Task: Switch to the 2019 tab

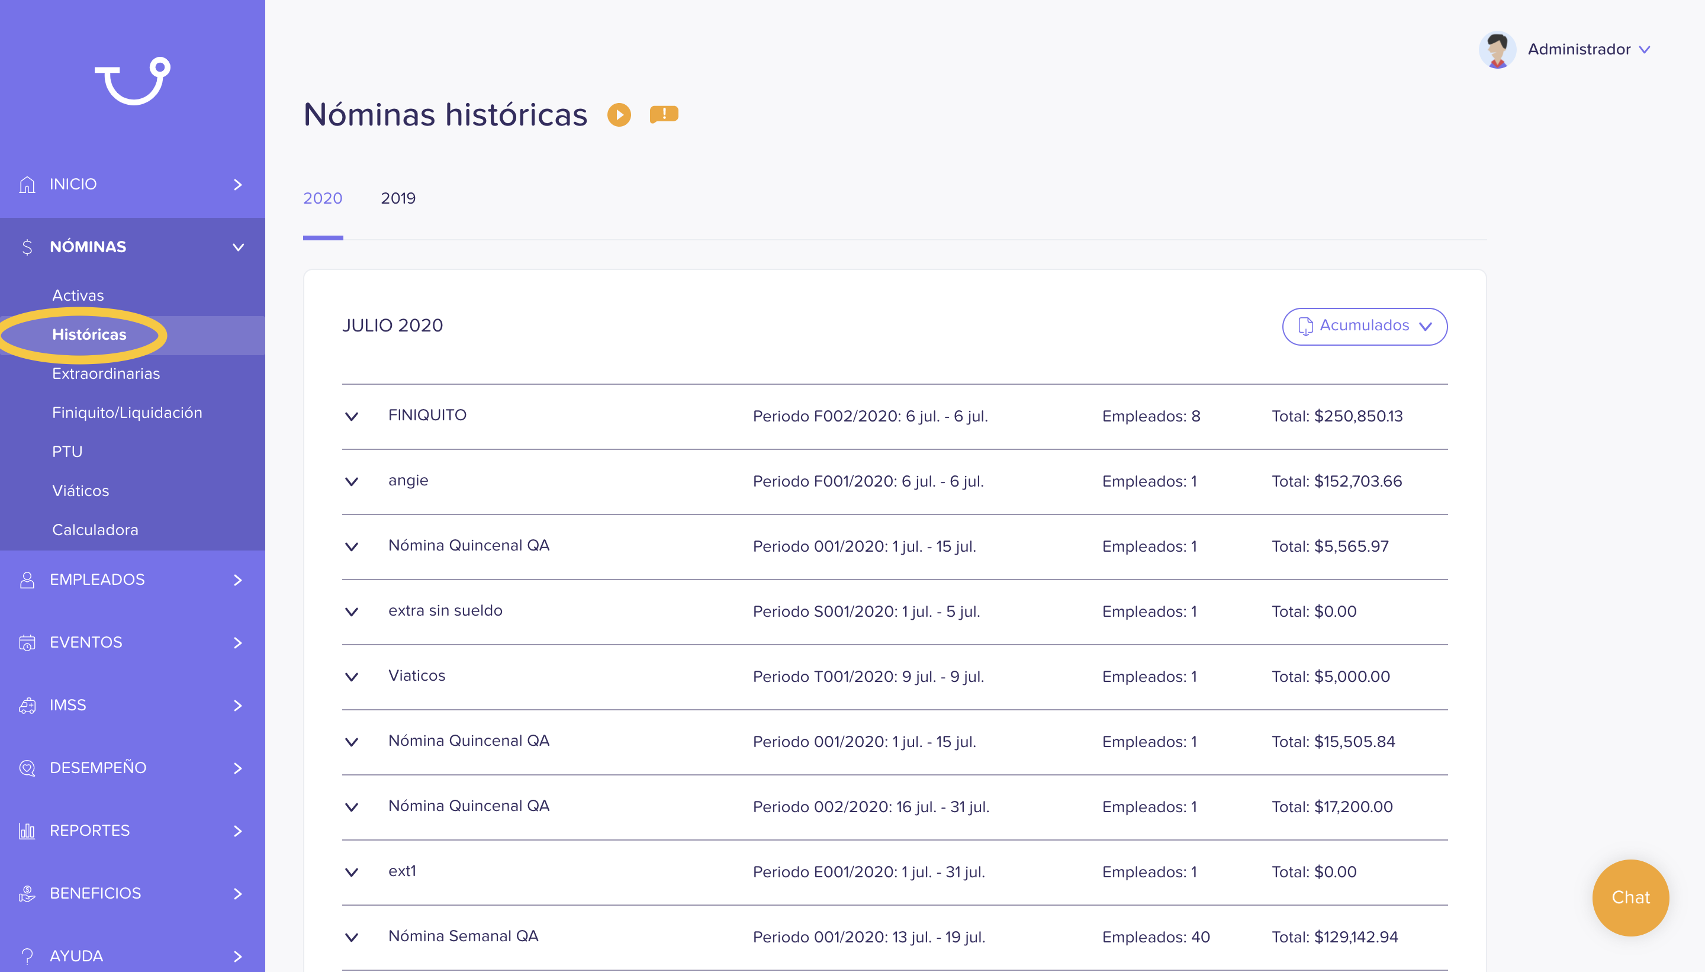Action: pyautogui.click(x=398, y=198)
